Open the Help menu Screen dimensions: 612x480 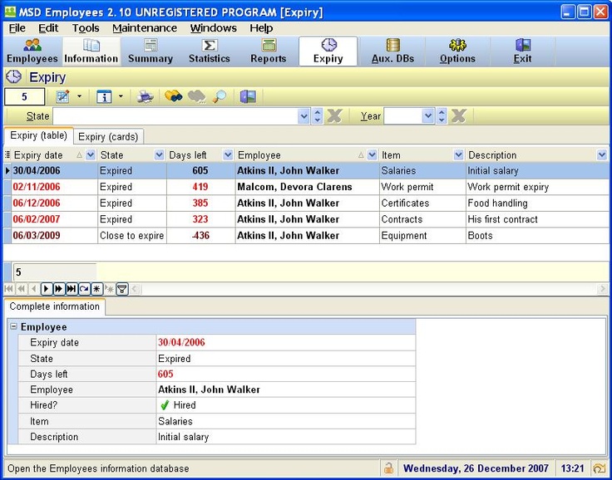point(261,28)
